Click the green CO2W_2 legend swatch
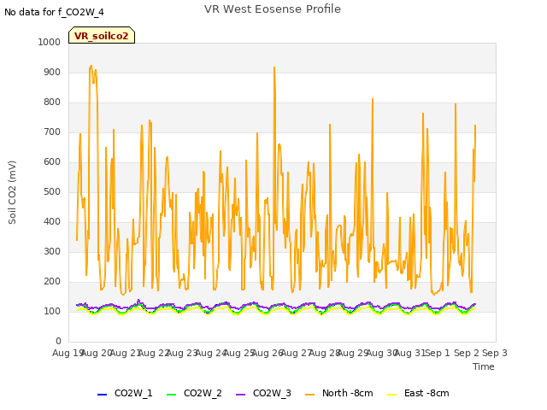This screenshot has width=547, height=410. tap(171, 395)
